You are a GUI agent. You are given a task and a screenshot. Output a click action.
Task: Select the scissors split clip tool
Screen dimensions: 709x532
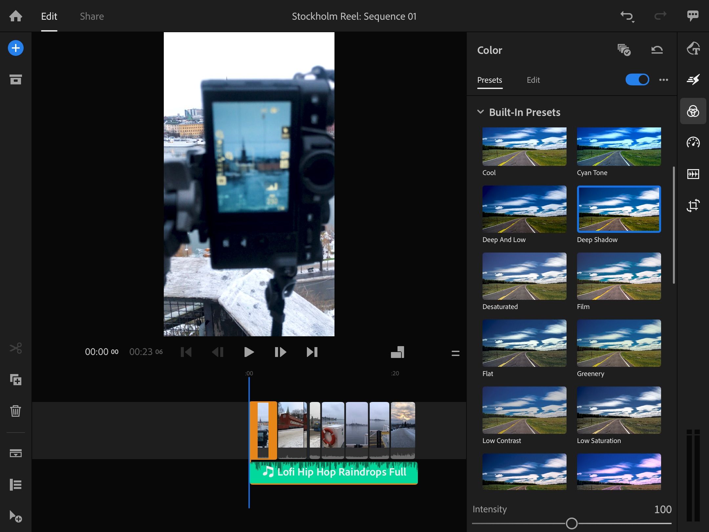pyautogui.click(x=15, y=348)
